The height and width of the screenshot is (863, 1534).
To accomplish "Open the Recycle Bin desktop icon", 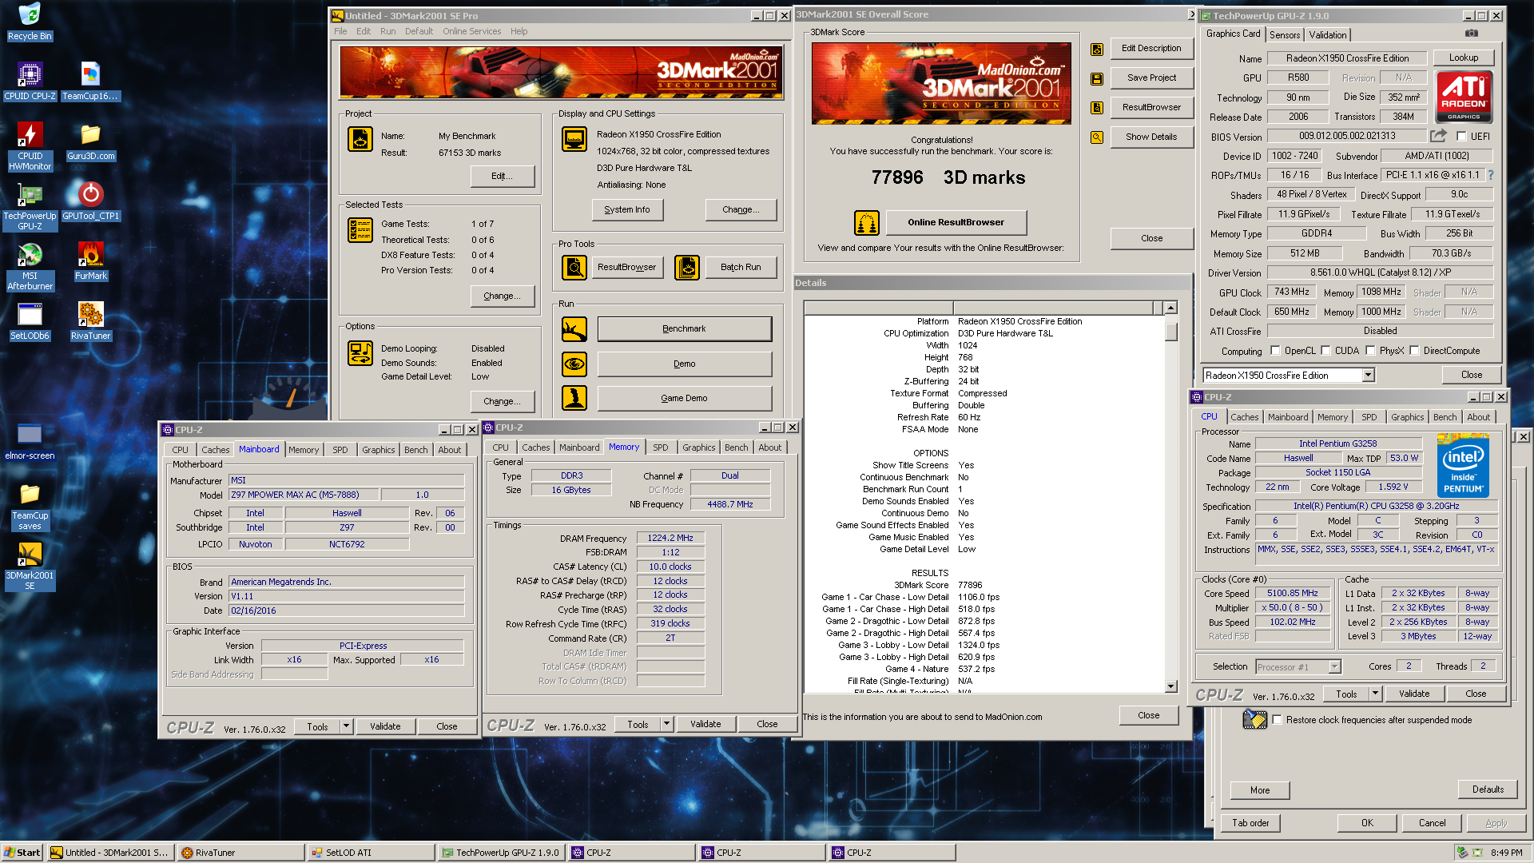I will click(30, 22).
